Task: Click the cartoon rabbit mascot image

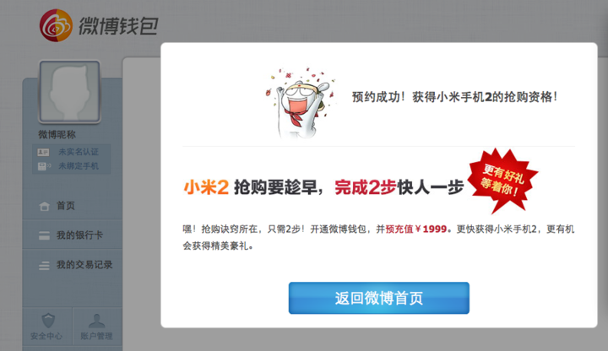Action: click(301, 102)
